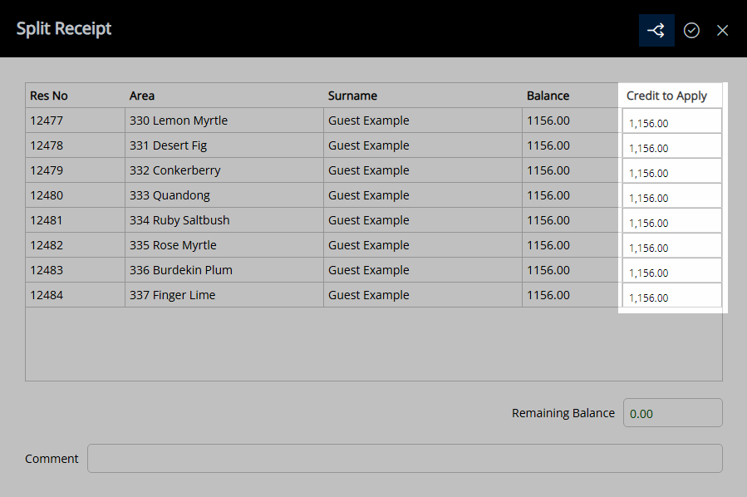Click Guest Example surname in row 12480

click(423, 195)
